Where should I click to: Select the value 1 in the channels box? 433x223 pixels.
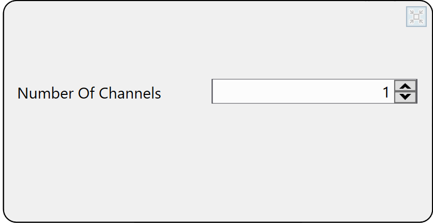[385, 92]
